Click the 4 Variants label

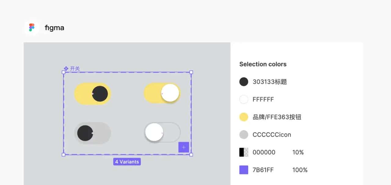(127, 161)
